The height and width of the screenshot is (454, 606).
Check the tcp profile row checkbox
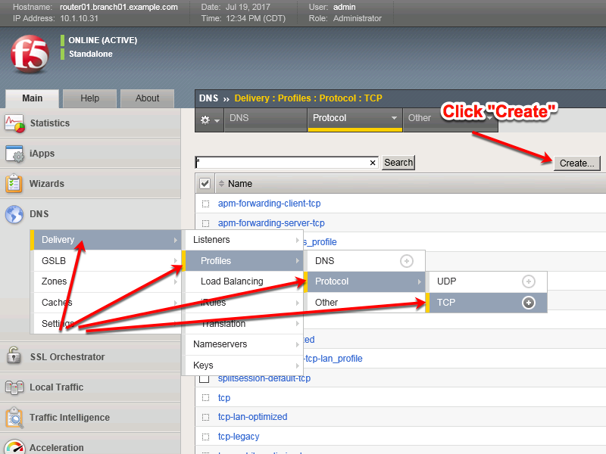tap(205, 398)
